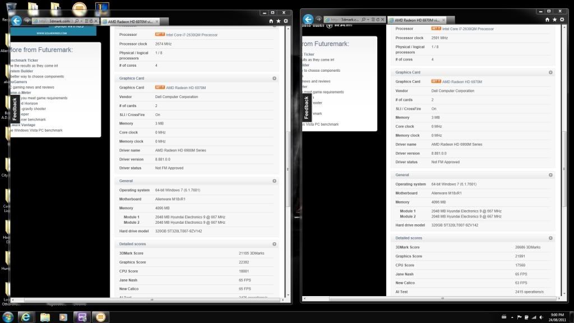Select 20686 3DMarks score in right window
The width and height of the screenshot is (574, 323).
[527, 247]
